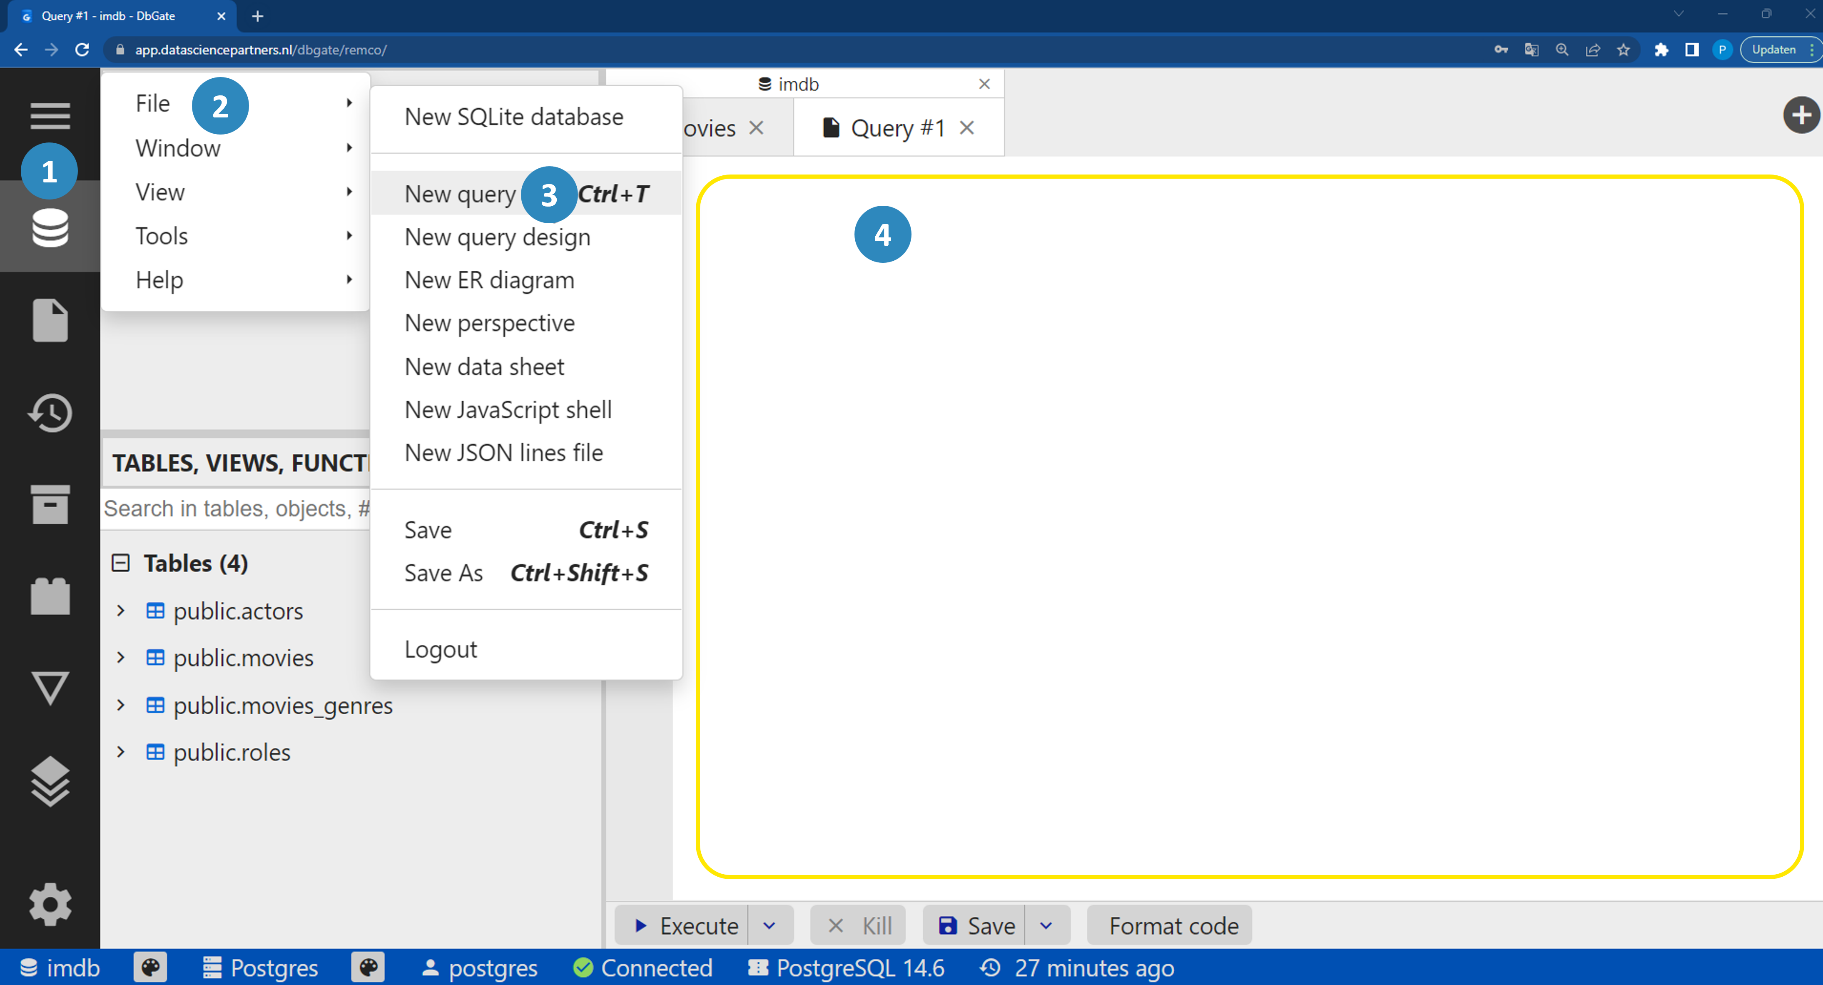
Task: Close the Query #1 tab
Action: point(967,128)
